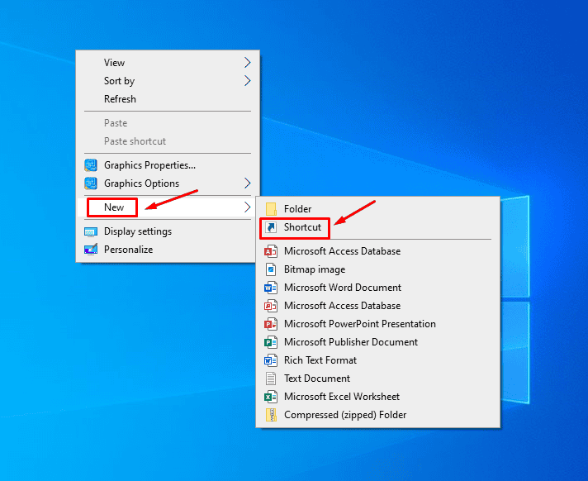Click the Excel Worksheet icon
Image resolution: width=588 pixels, height=481 pixels.
(270, 397)
